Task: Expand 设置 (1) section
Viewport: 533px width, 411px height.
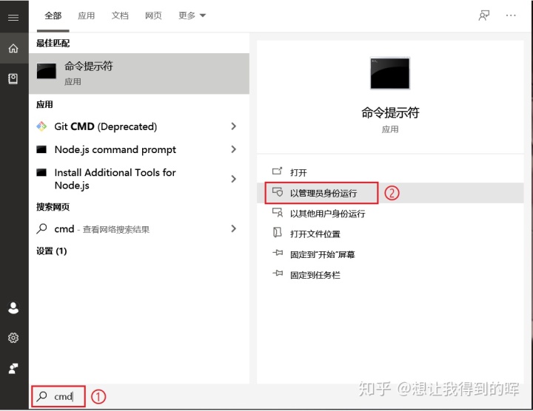Action: [x=52, y=251]
